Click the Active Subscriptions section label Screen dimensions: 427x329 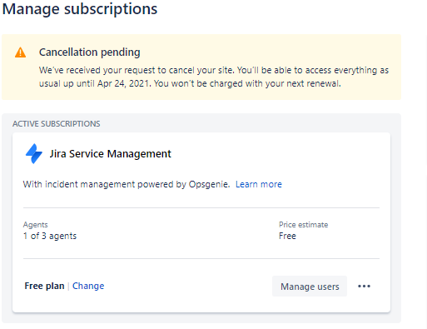[x=57, y=124]
